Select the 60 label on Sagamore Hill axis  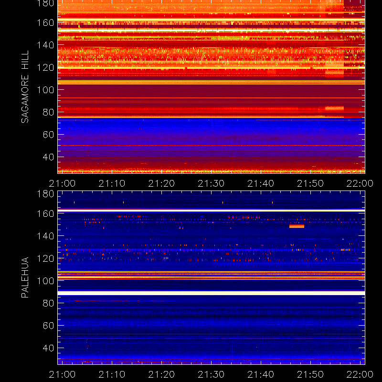pos(48,135)
